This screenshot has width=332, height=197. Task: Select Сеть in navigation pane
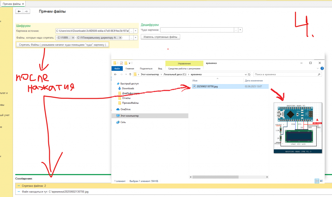click(123, 122)
